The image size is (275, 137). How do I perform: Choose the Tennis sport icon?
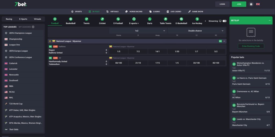tap(86, 19)
